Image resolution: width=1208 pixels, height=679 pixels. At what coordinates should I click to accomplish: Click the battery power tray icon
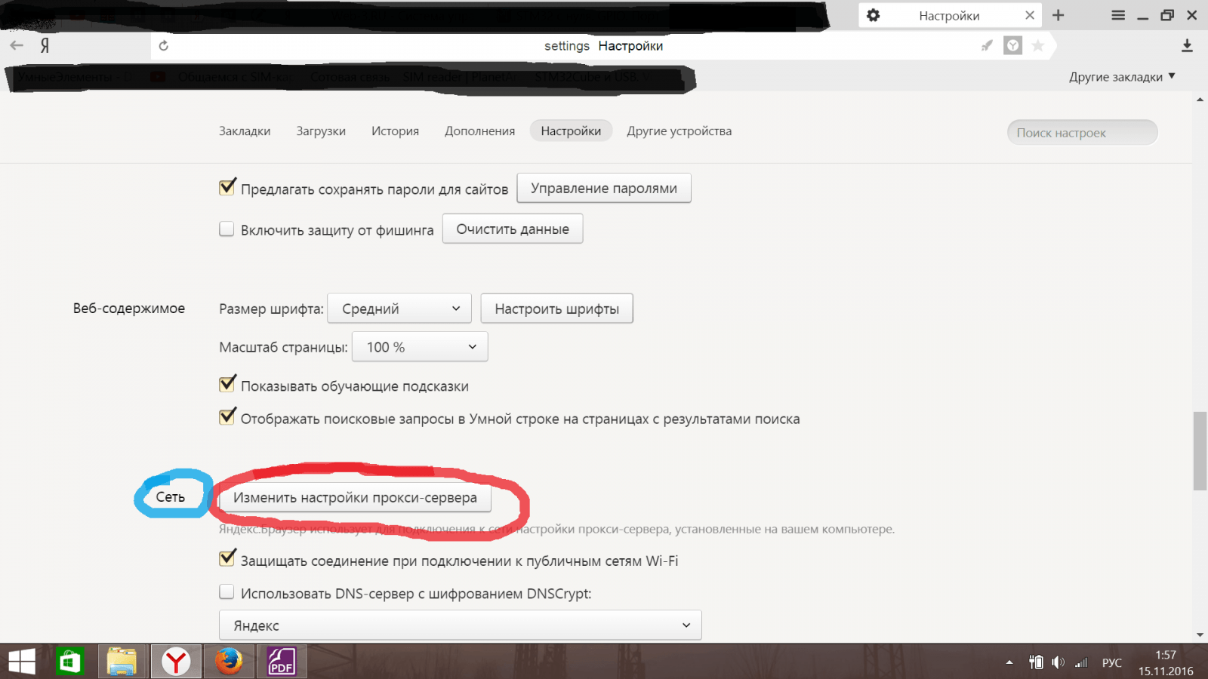1036,662
